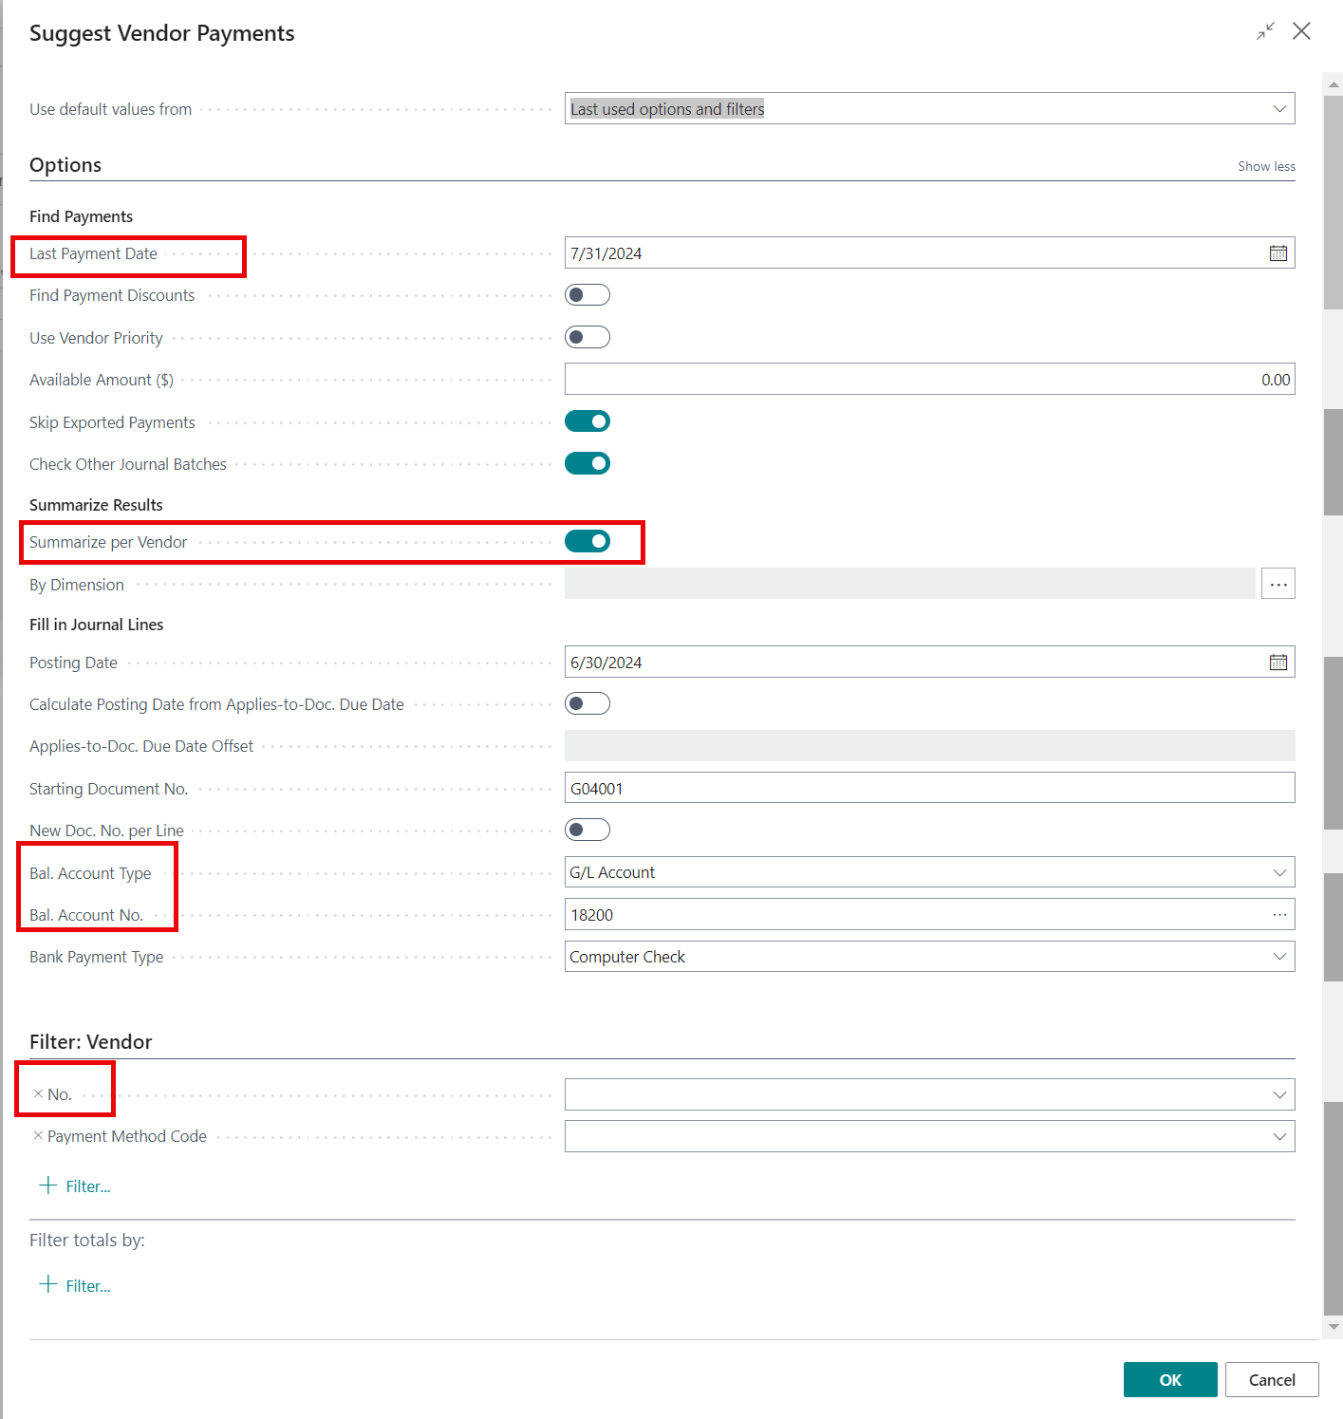This screenshot has height=1419, width=1343.
Task: Open the Bal. Account No. ellipsis lookup
Action: tap(1278, 914)
